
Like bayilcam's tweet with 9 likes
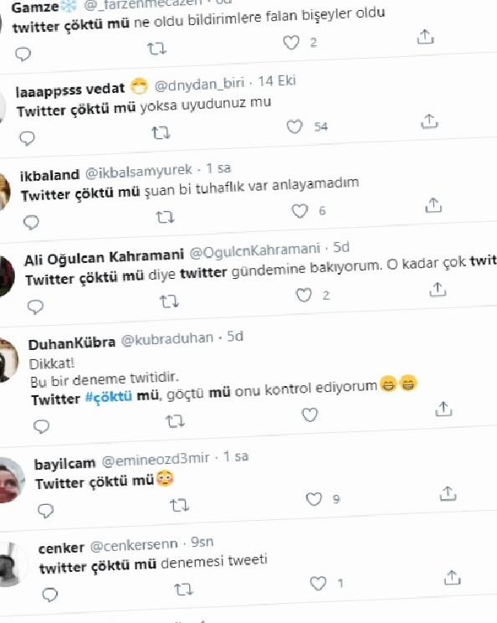314,499
